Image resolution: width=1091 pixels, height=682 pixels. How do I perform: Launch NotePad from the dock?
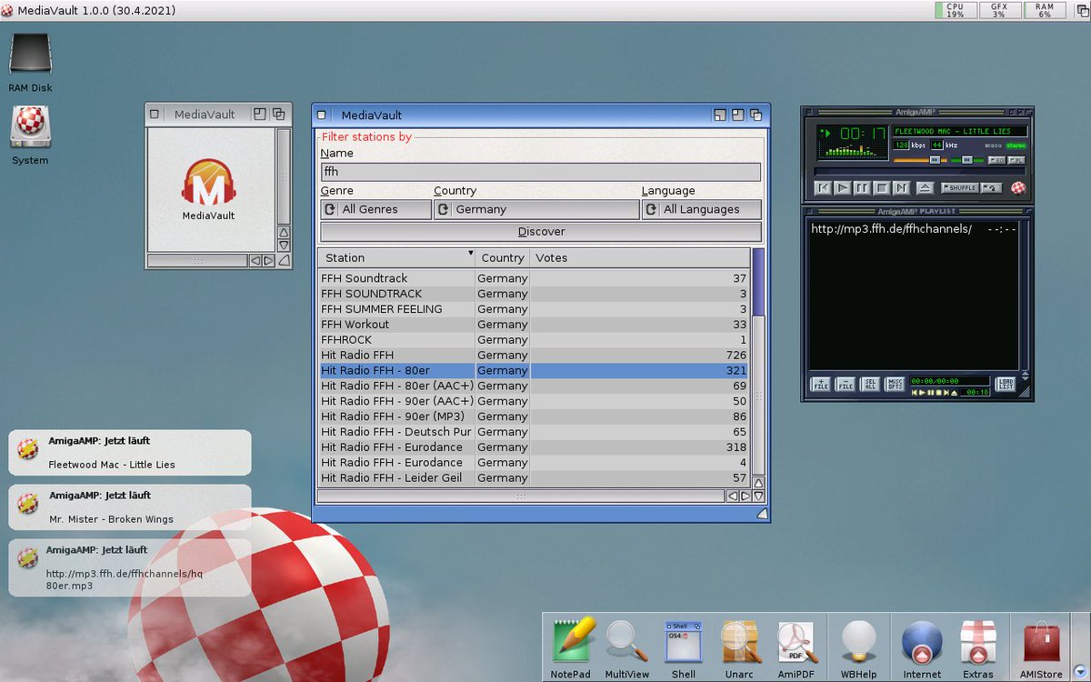pos(571,648)
